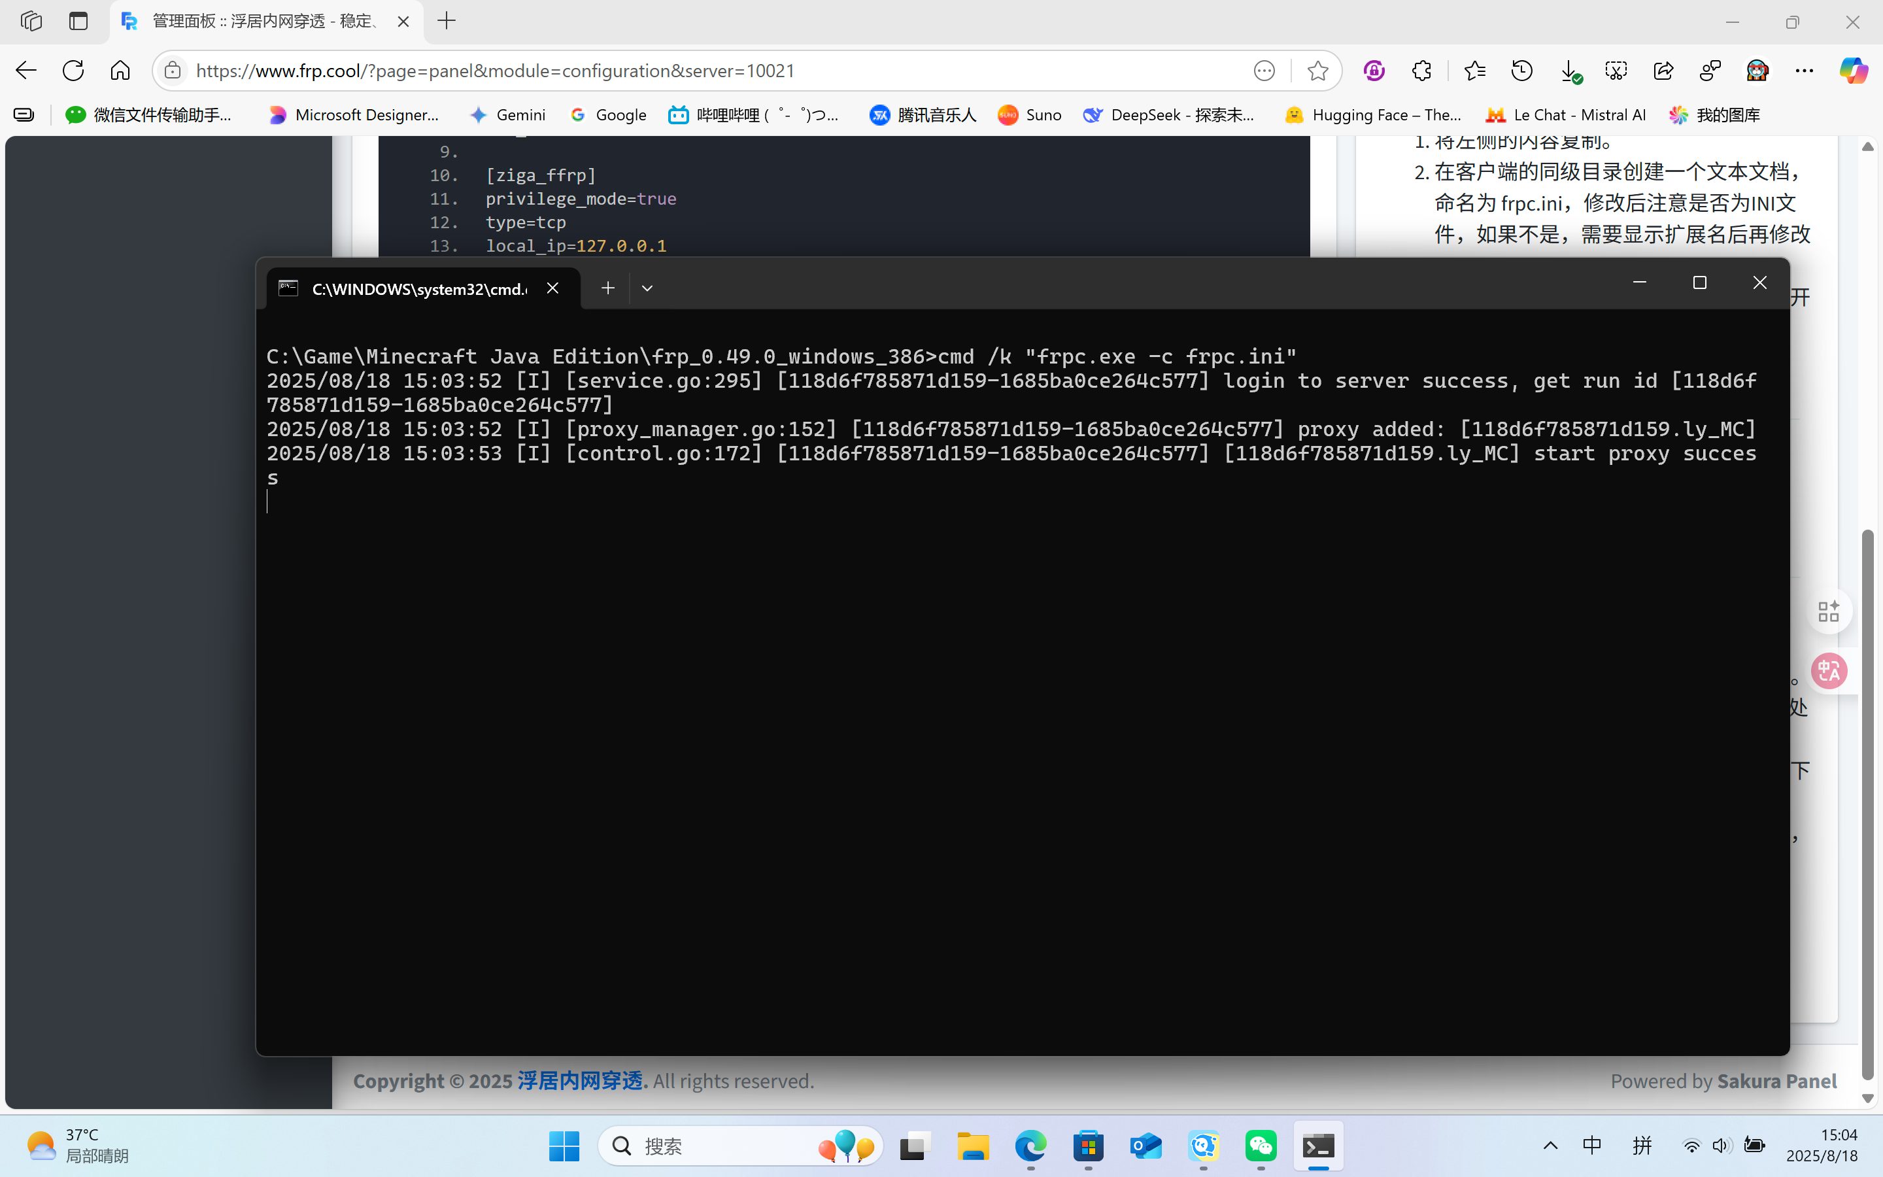The width and height of the screenshot is (1883, 1177).
Task: Open the Hugging Face bookmark
Action: coord(1373,115)
